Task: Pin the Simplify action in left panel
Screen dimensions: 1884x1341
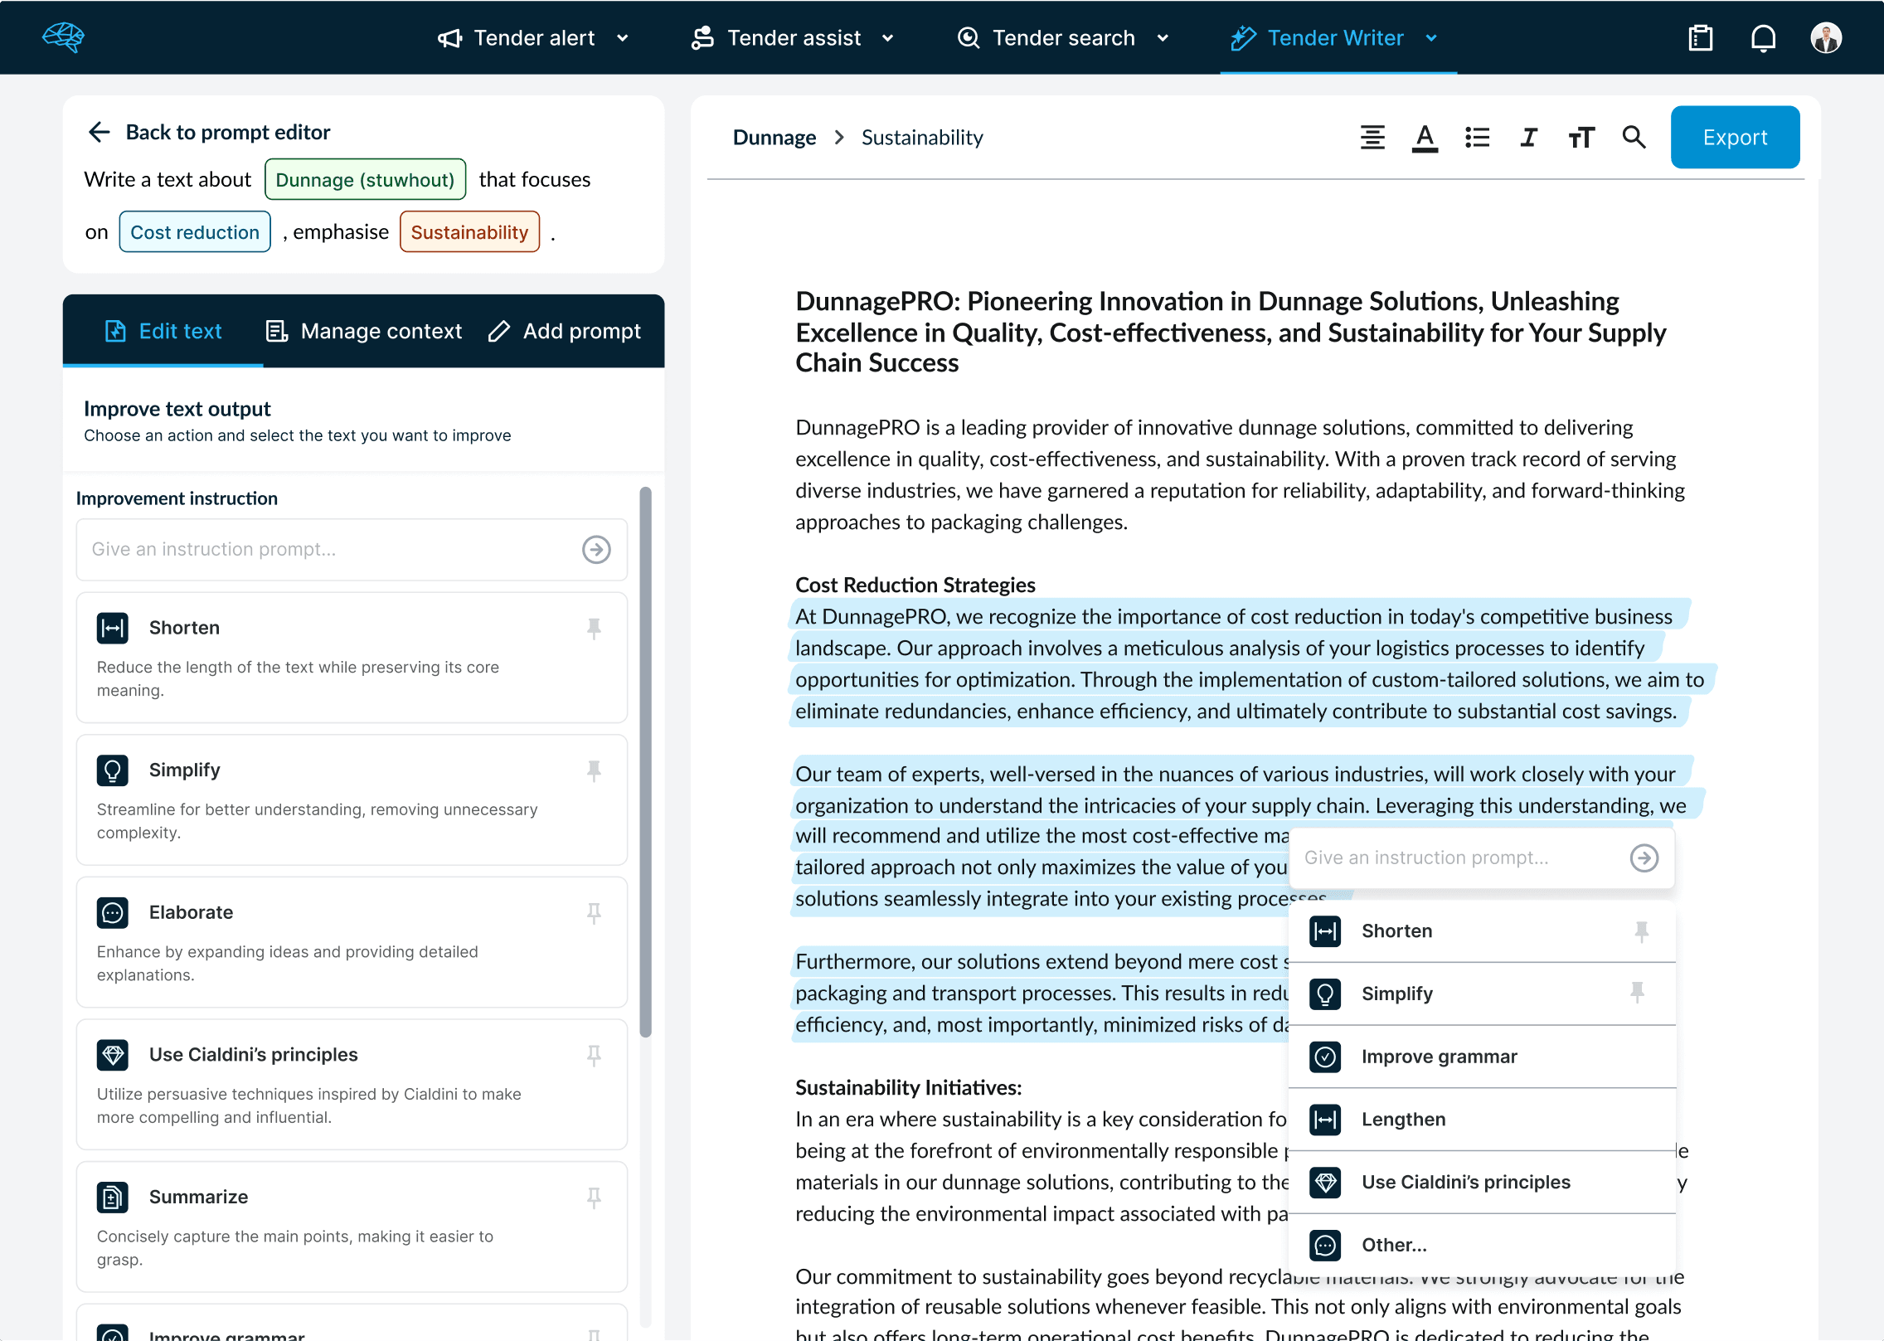Action: coord(594,771)
